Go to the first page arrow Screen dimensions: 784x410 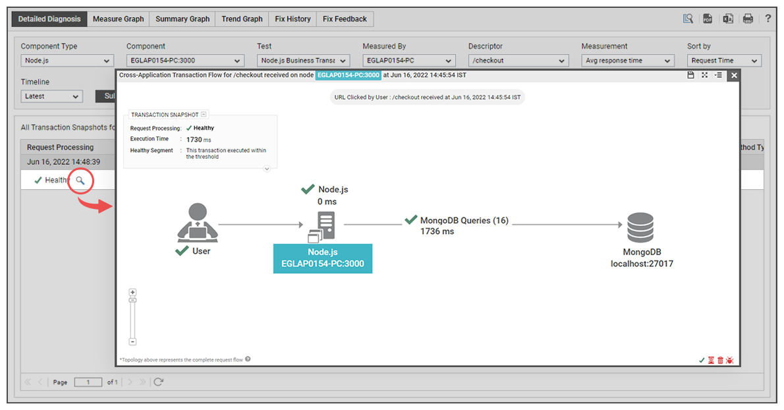point(28,382)
